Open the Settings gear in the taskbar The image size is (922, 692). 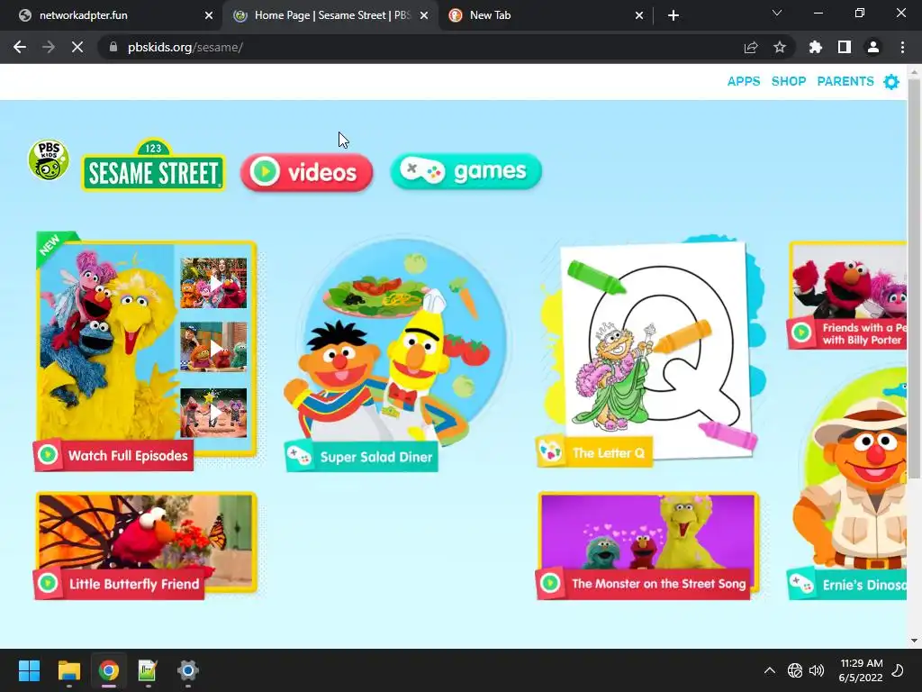(187, 670)
